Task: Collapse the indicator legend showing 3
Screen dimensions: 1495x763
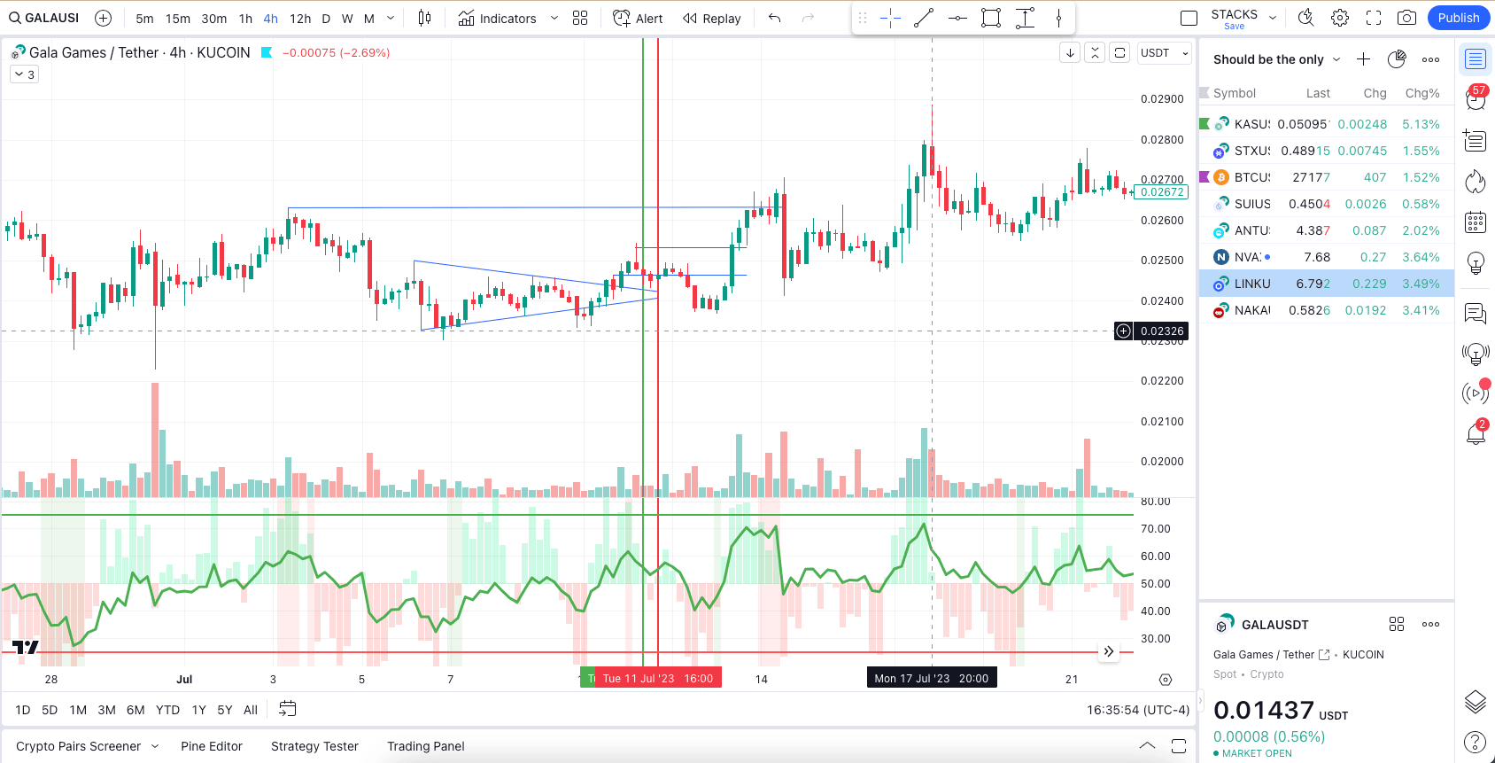Action: [24, 74]
